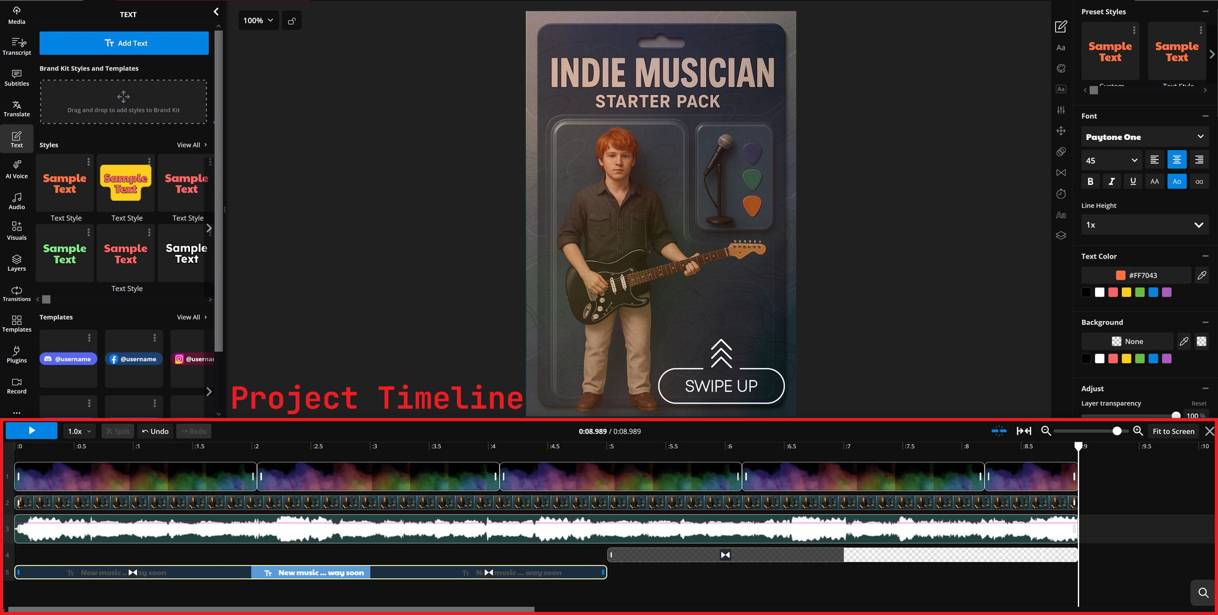Play the video from the timeline
Image resolution: width=1218 pixels, height=615 pixels.
point(32,431)
